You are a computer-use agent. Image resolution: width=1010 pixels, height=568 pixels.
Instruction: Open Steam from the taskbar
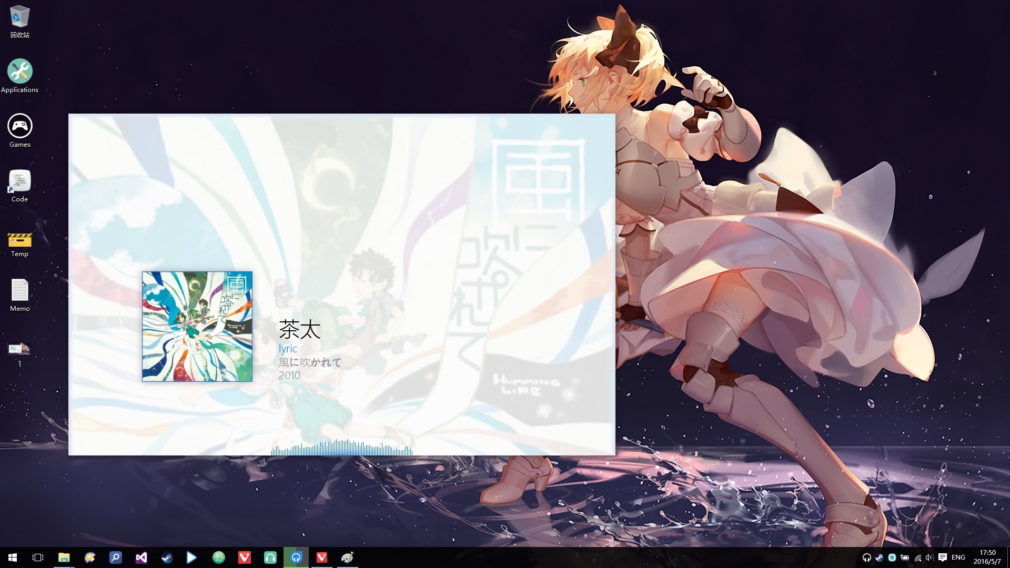pos(167,557)
